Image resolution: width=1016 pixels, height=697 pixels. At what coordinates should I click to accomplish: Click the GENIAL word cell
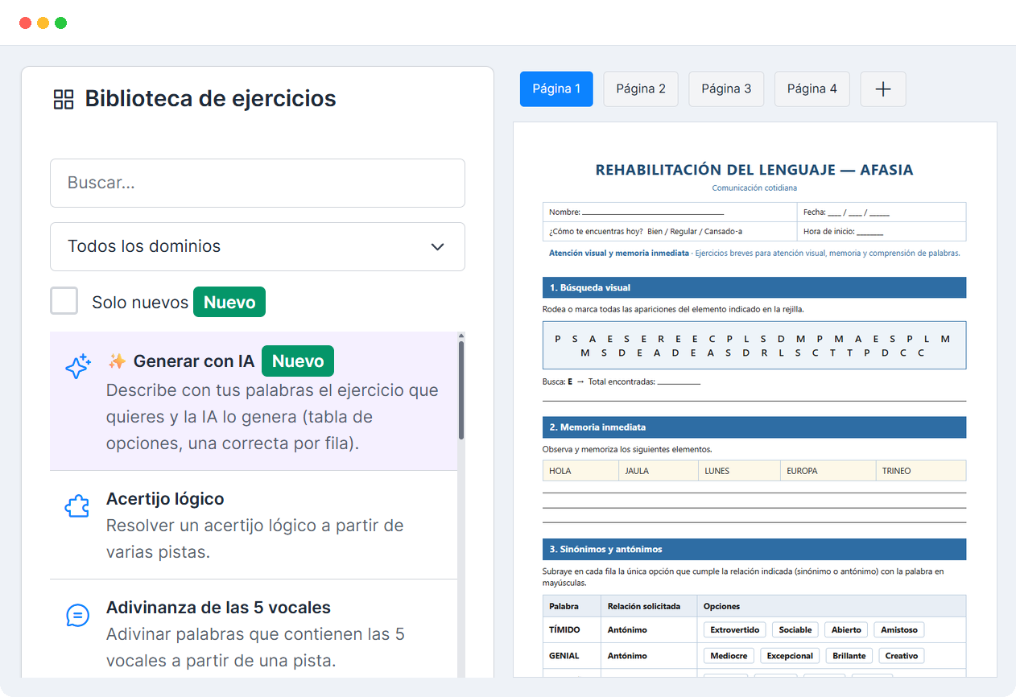pos(572,655)
